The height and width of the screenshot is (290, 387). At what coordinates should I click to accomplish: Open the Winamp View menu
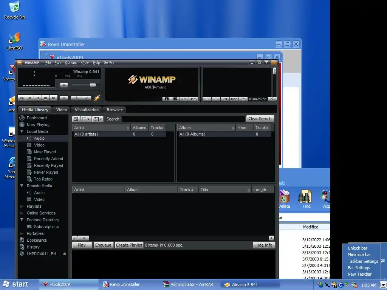click(85, 63)
